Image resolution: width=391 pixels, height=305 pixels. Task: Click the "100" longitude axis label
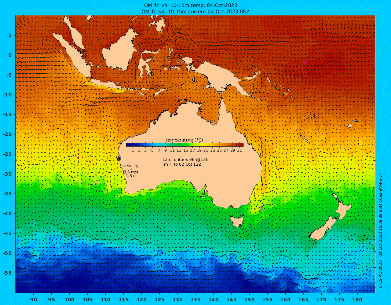69,300
